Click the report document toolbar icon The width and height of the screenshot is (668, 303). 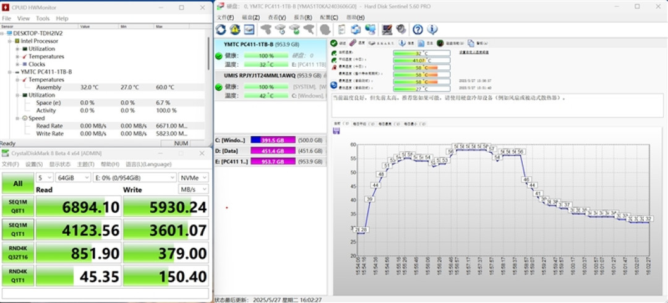(x=341, y=30)
